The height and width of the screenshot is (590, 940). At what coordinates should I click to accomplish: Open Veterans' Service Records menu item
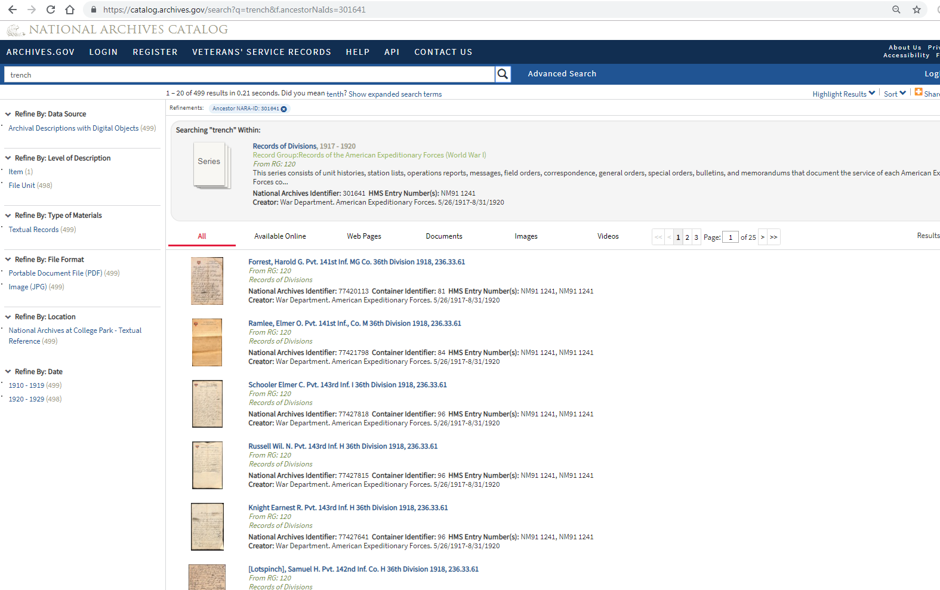(261, 52)
